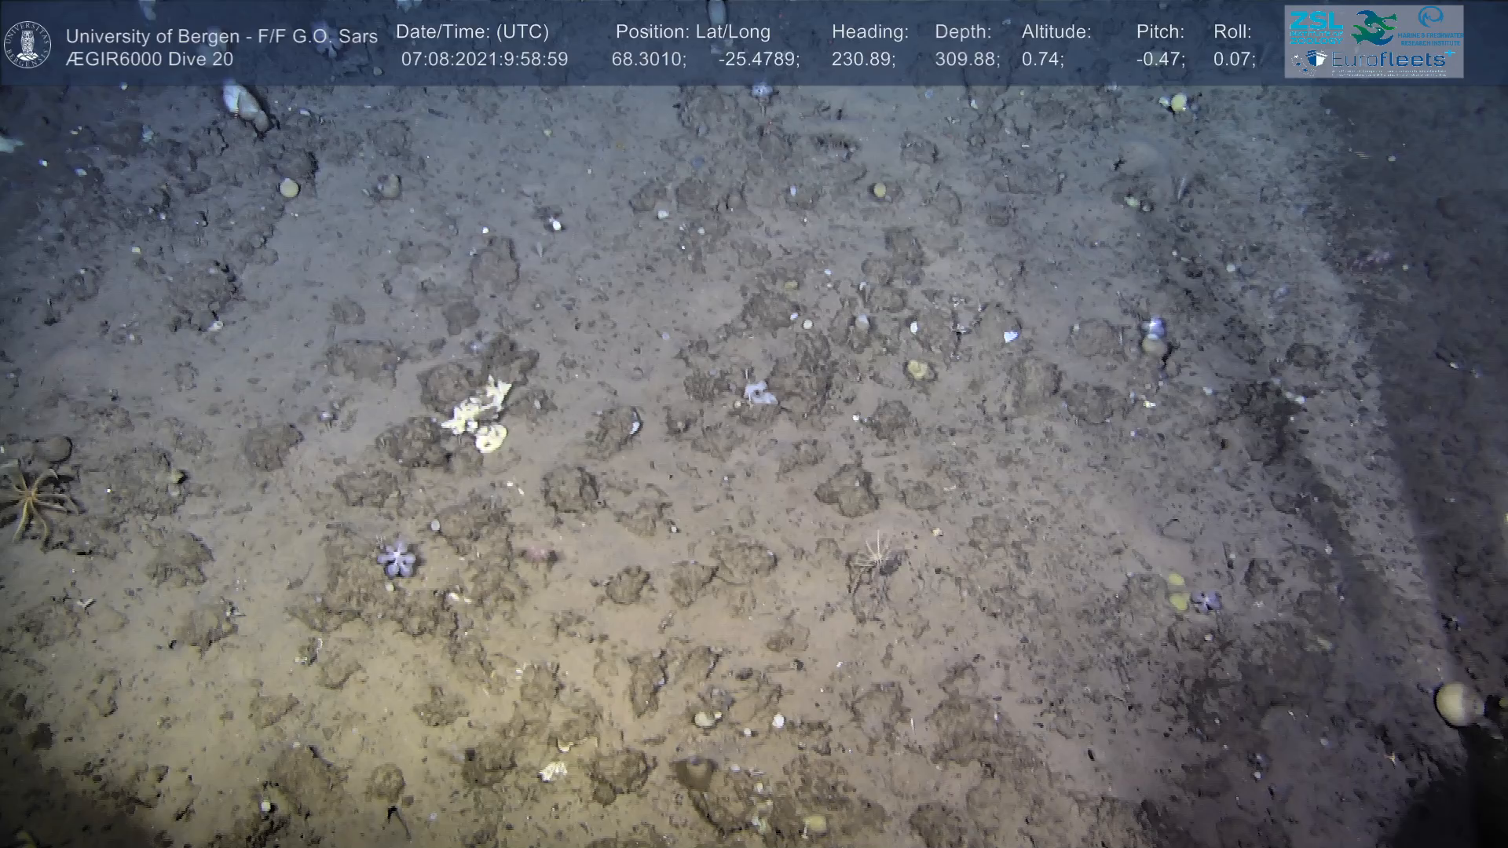Select the ÆGIR6000 Dive 20 label
Image resolution: width=1508 pixels, height=848 pixels.
pyautogui.click(x=149, y=60)
